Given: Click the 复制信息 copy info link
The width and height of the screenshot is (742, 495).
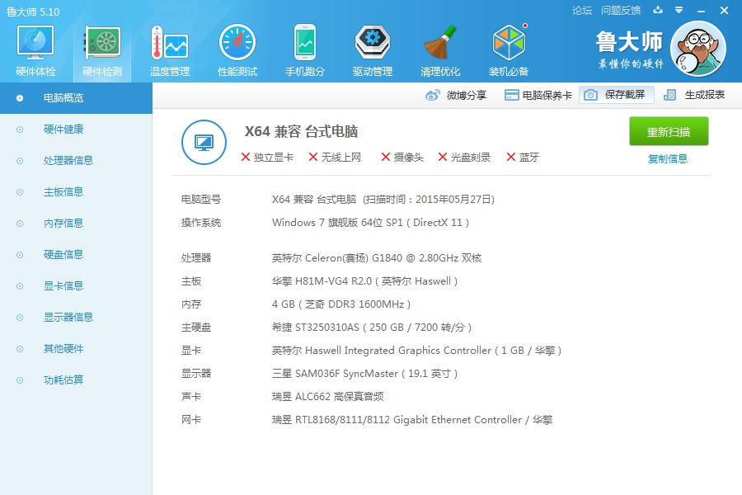Looking at the screenshot, I should [x=668, y=158].
